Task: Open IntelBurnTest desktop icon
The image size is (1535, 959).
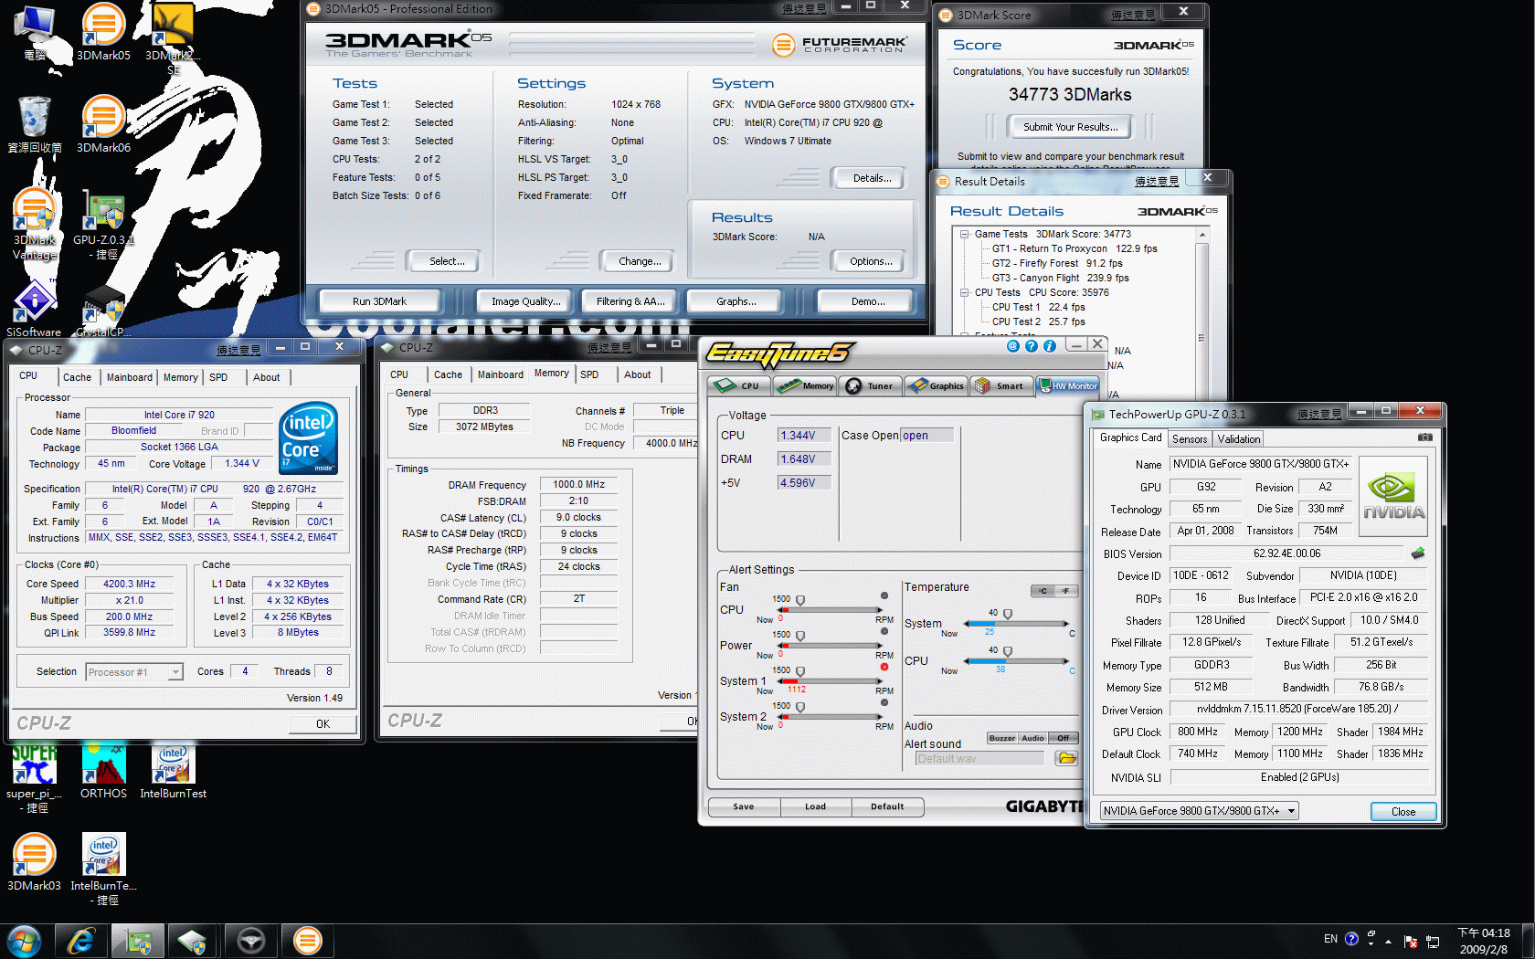Action: pyautogui.click(x=173, y=772)
